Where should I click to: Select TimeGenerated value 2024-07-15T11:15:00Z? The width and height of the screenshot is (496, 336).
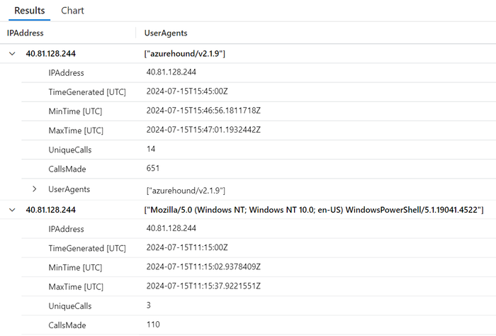coord(186,248)
